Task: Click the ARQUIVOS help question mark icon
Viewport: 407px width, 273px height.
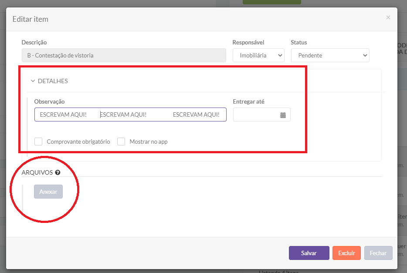Action: click(x=58, y=172)
